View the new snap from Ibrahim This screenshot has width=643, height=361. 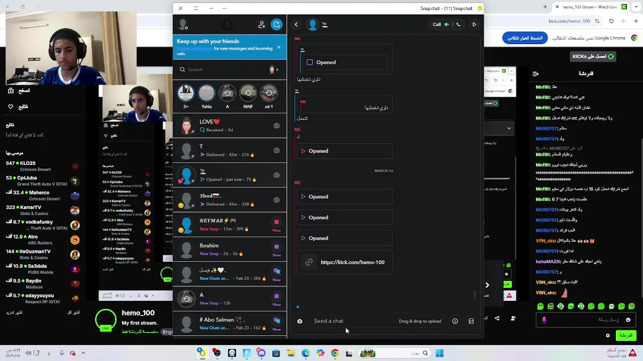point(276,250)
